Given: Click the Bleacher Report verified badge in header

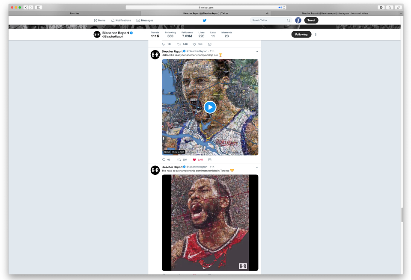Looking at the screenshot, I should (131, 33).
